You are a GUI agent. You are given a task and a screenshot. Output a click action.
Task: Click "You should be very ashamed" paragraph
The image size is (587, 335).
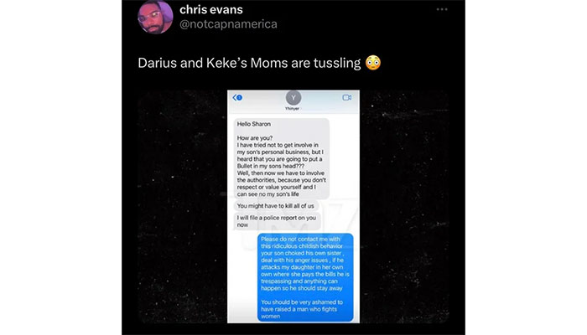pyautogui.click(x=302, y=309)
